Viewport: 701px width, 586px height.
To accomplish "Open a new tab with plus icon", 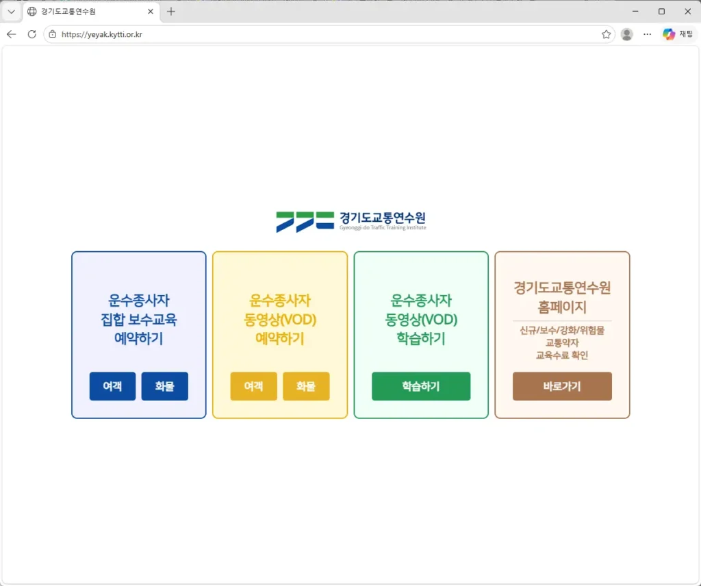I will (171, 12).
